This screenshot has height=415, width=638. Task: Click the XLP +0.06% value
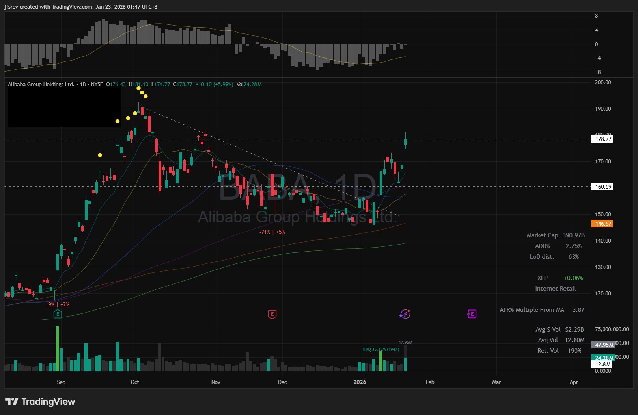(x=573, y=278)
